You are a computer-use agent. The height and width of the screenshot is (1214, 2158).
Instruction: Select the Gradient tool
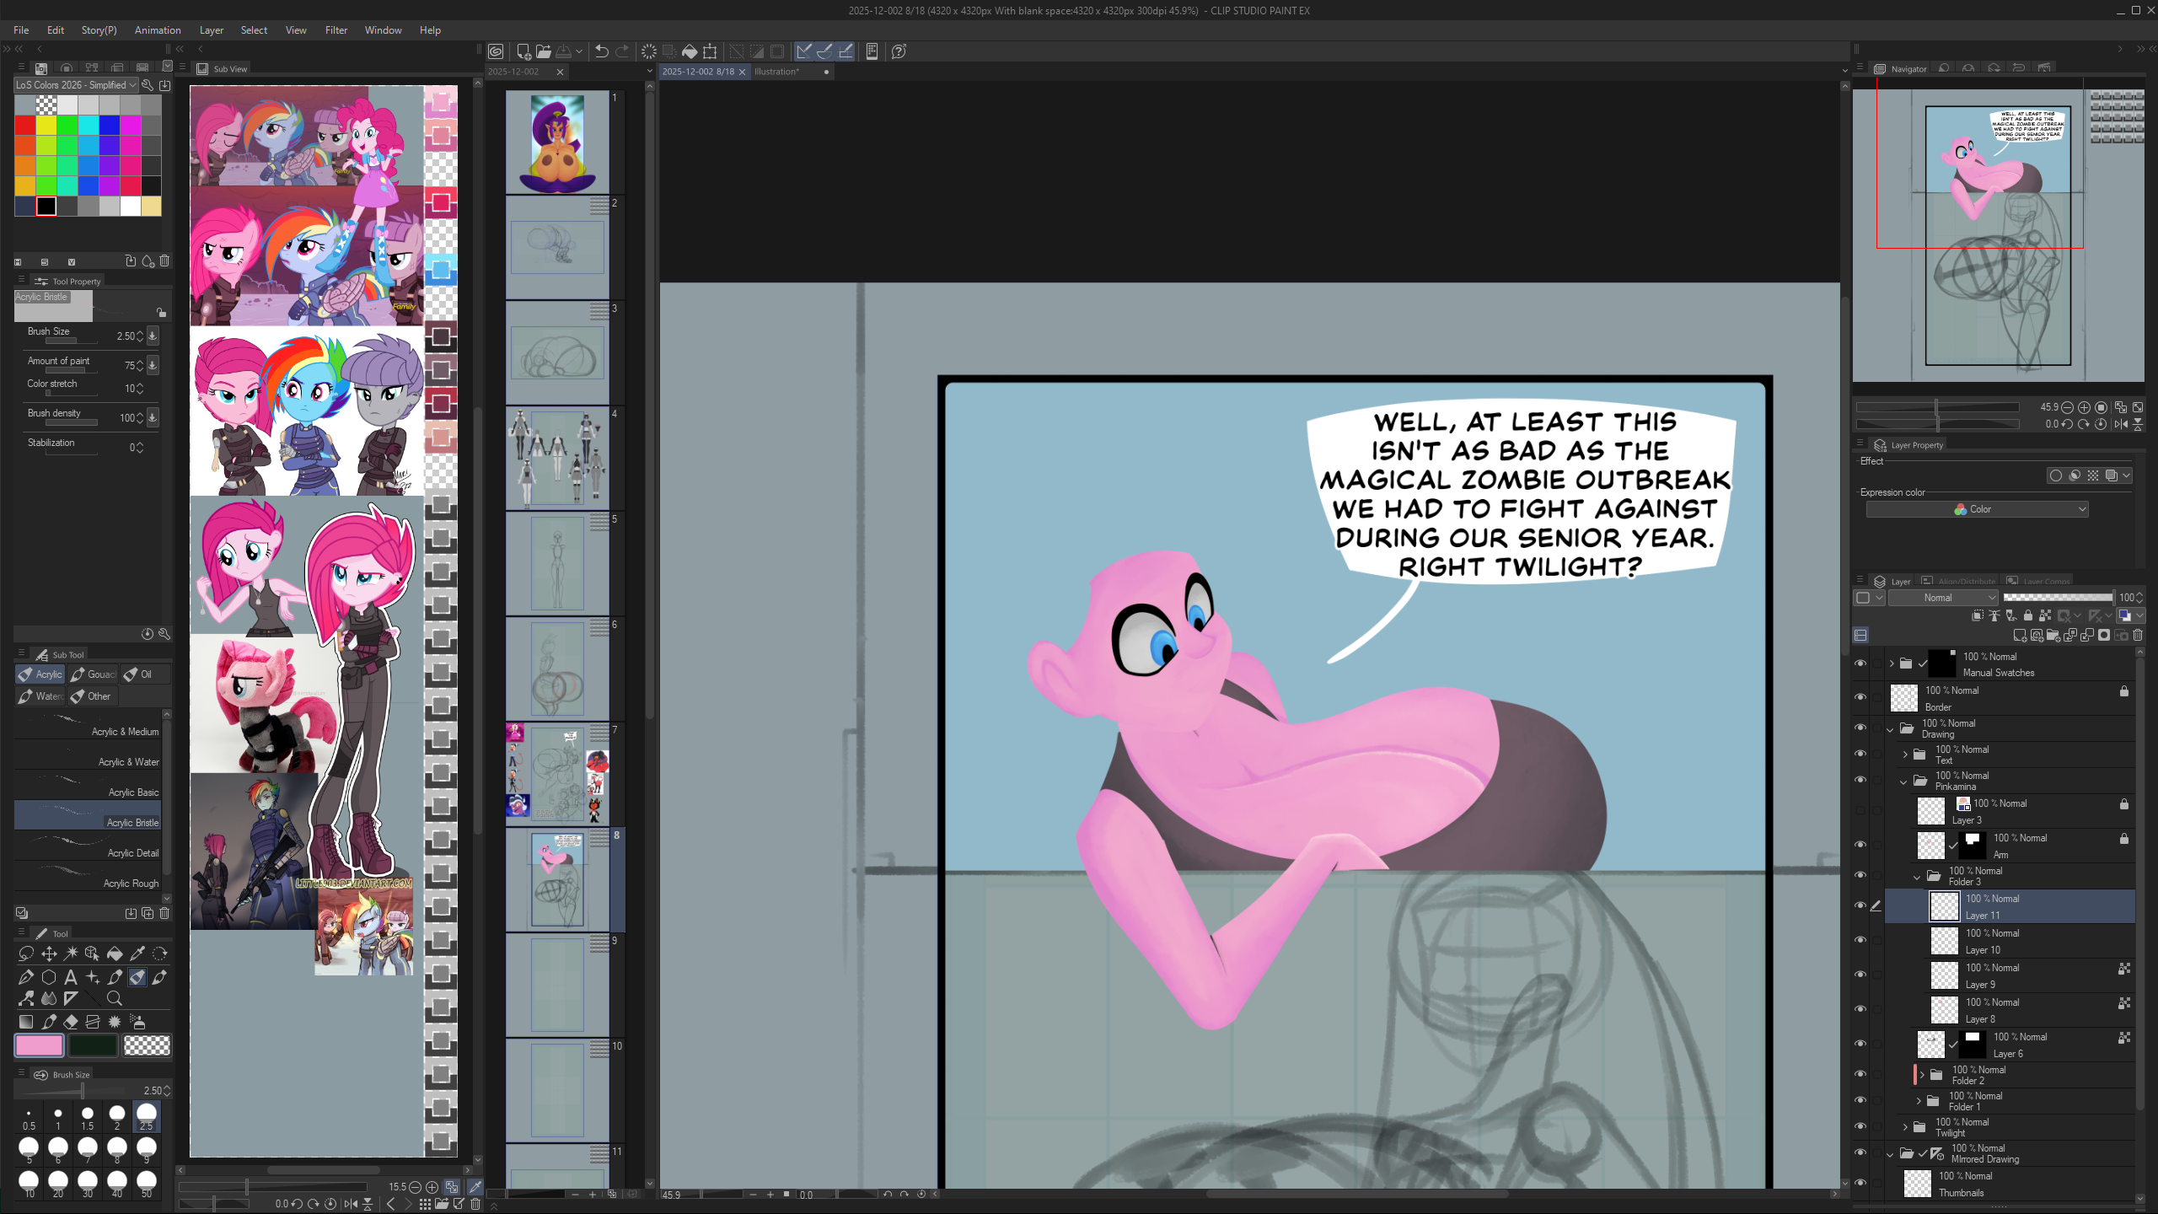(x=26, y=1022)
